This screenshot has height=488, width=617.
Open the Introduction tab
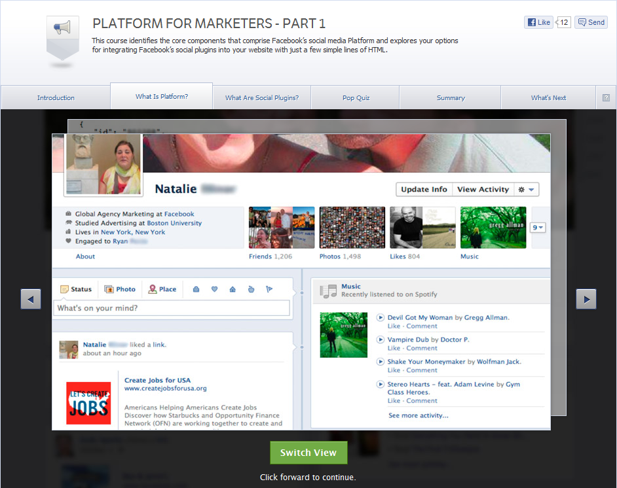(x=56, y=98)
